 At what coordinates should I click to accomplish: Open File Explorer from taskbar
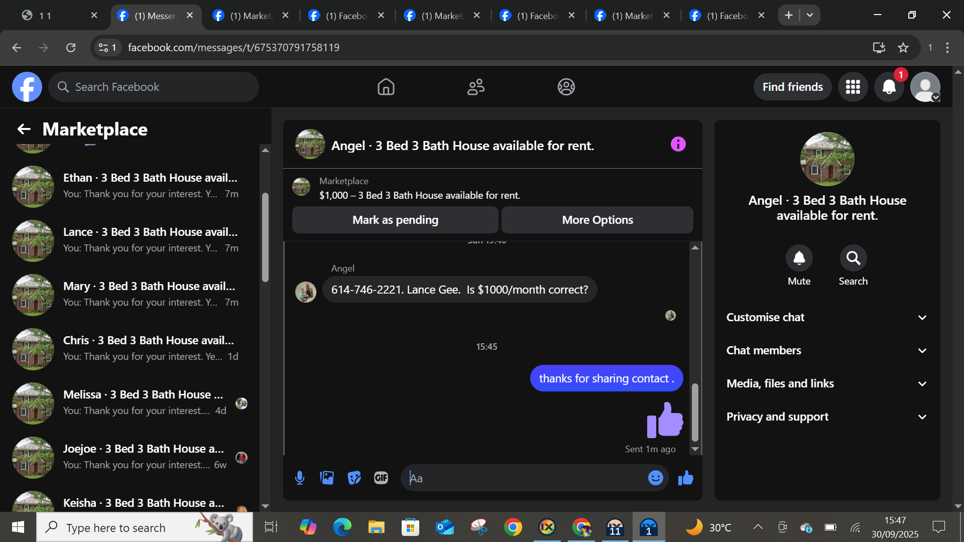pos(376,527)
